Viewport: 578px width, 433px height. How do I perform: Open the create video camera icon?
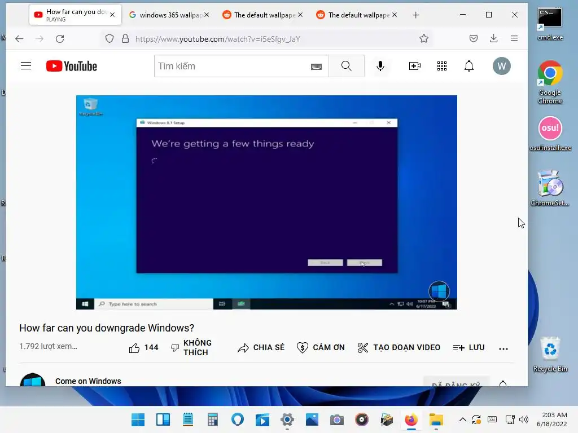click(x=415, y=67)
